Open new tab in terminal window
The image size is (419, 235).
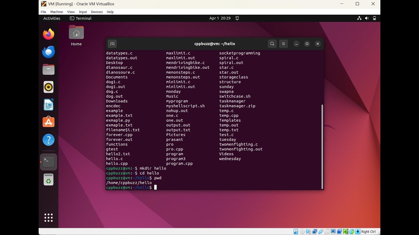pos(112,44)
